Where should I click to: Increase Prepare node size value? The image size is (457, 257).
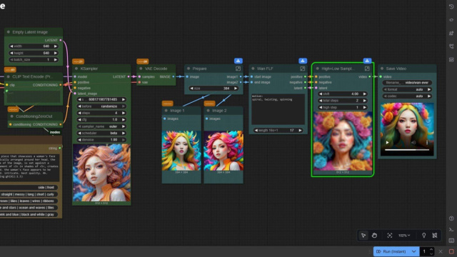point(236,89)
